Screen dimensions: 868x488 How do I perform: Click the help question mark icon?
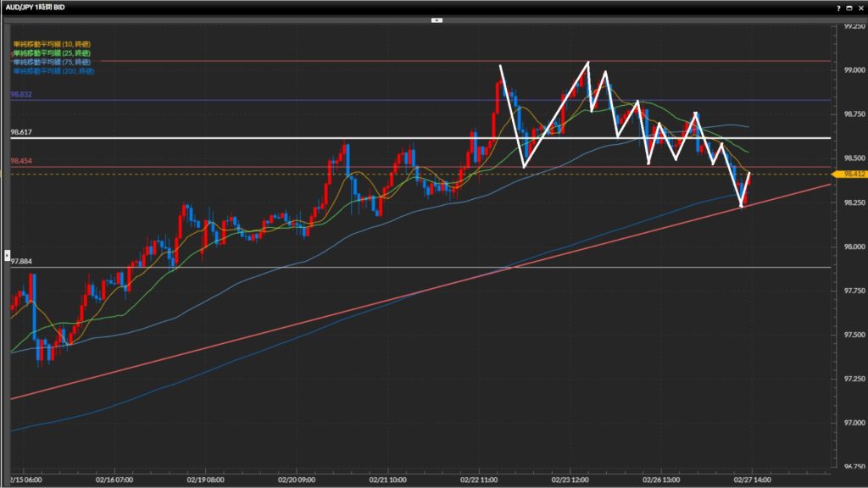pyautogui.click(x=838, y=6)
